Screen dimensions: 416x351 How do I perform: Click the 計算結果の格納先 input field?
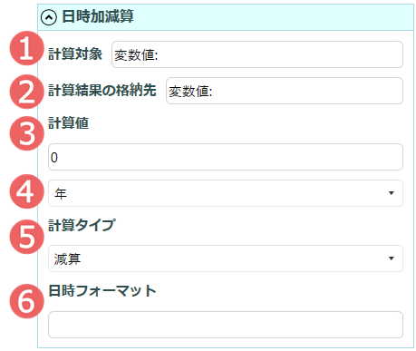tap(285, 91)
